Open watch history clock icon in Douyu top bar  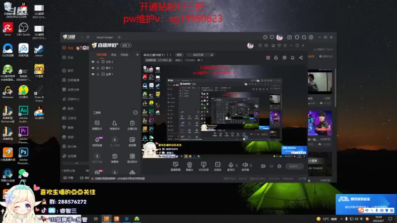click(265, 37)
